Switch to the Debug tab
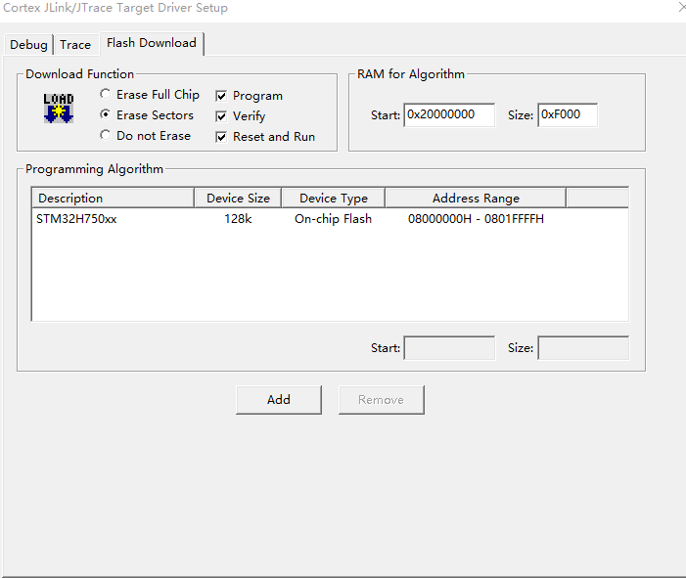Image resolution: width=686 pixels, height=578 pixels. click(x=28, y=45)
